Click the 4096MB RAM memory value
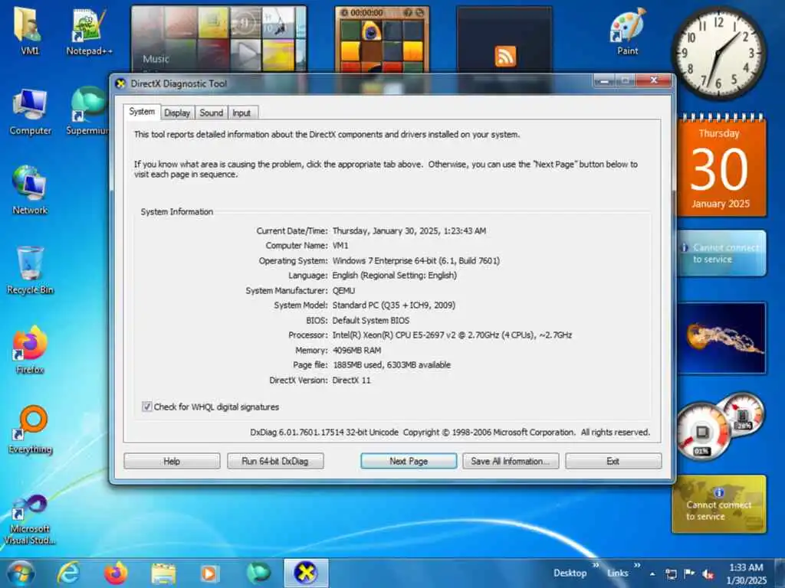Screen dimensions: 785x588 (x=357, y=350)
